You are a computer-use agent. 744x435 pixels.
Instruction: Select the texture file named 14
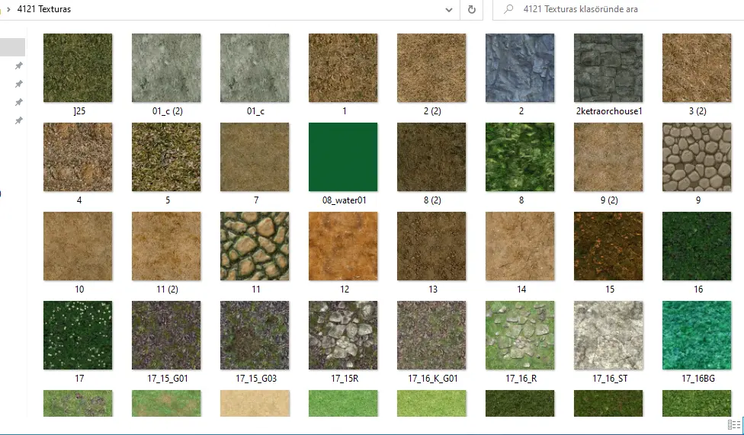click(520, 246)
